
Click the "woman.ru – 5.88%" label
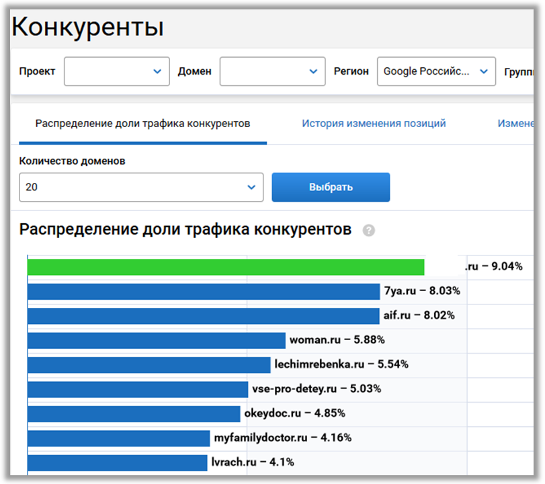click(x=337, y=339)
